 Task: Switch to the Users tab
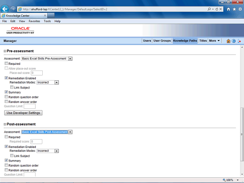(x=147, y=41)
